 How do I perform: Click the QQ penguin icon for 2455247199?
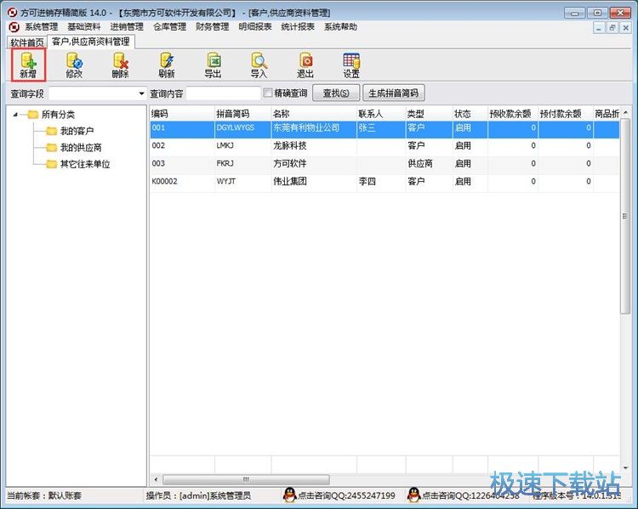pyautogui.click(x=290, y=495)
